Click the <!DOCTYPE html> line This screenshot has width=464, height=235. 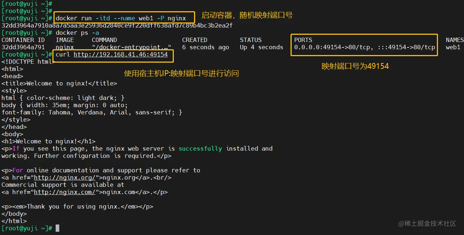pos(29,62)
